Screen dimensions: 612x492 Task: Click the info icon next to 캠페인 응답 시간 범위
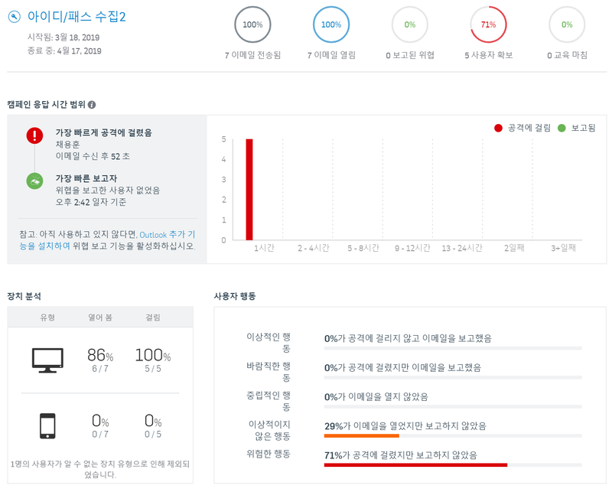[x=92, y=105]
